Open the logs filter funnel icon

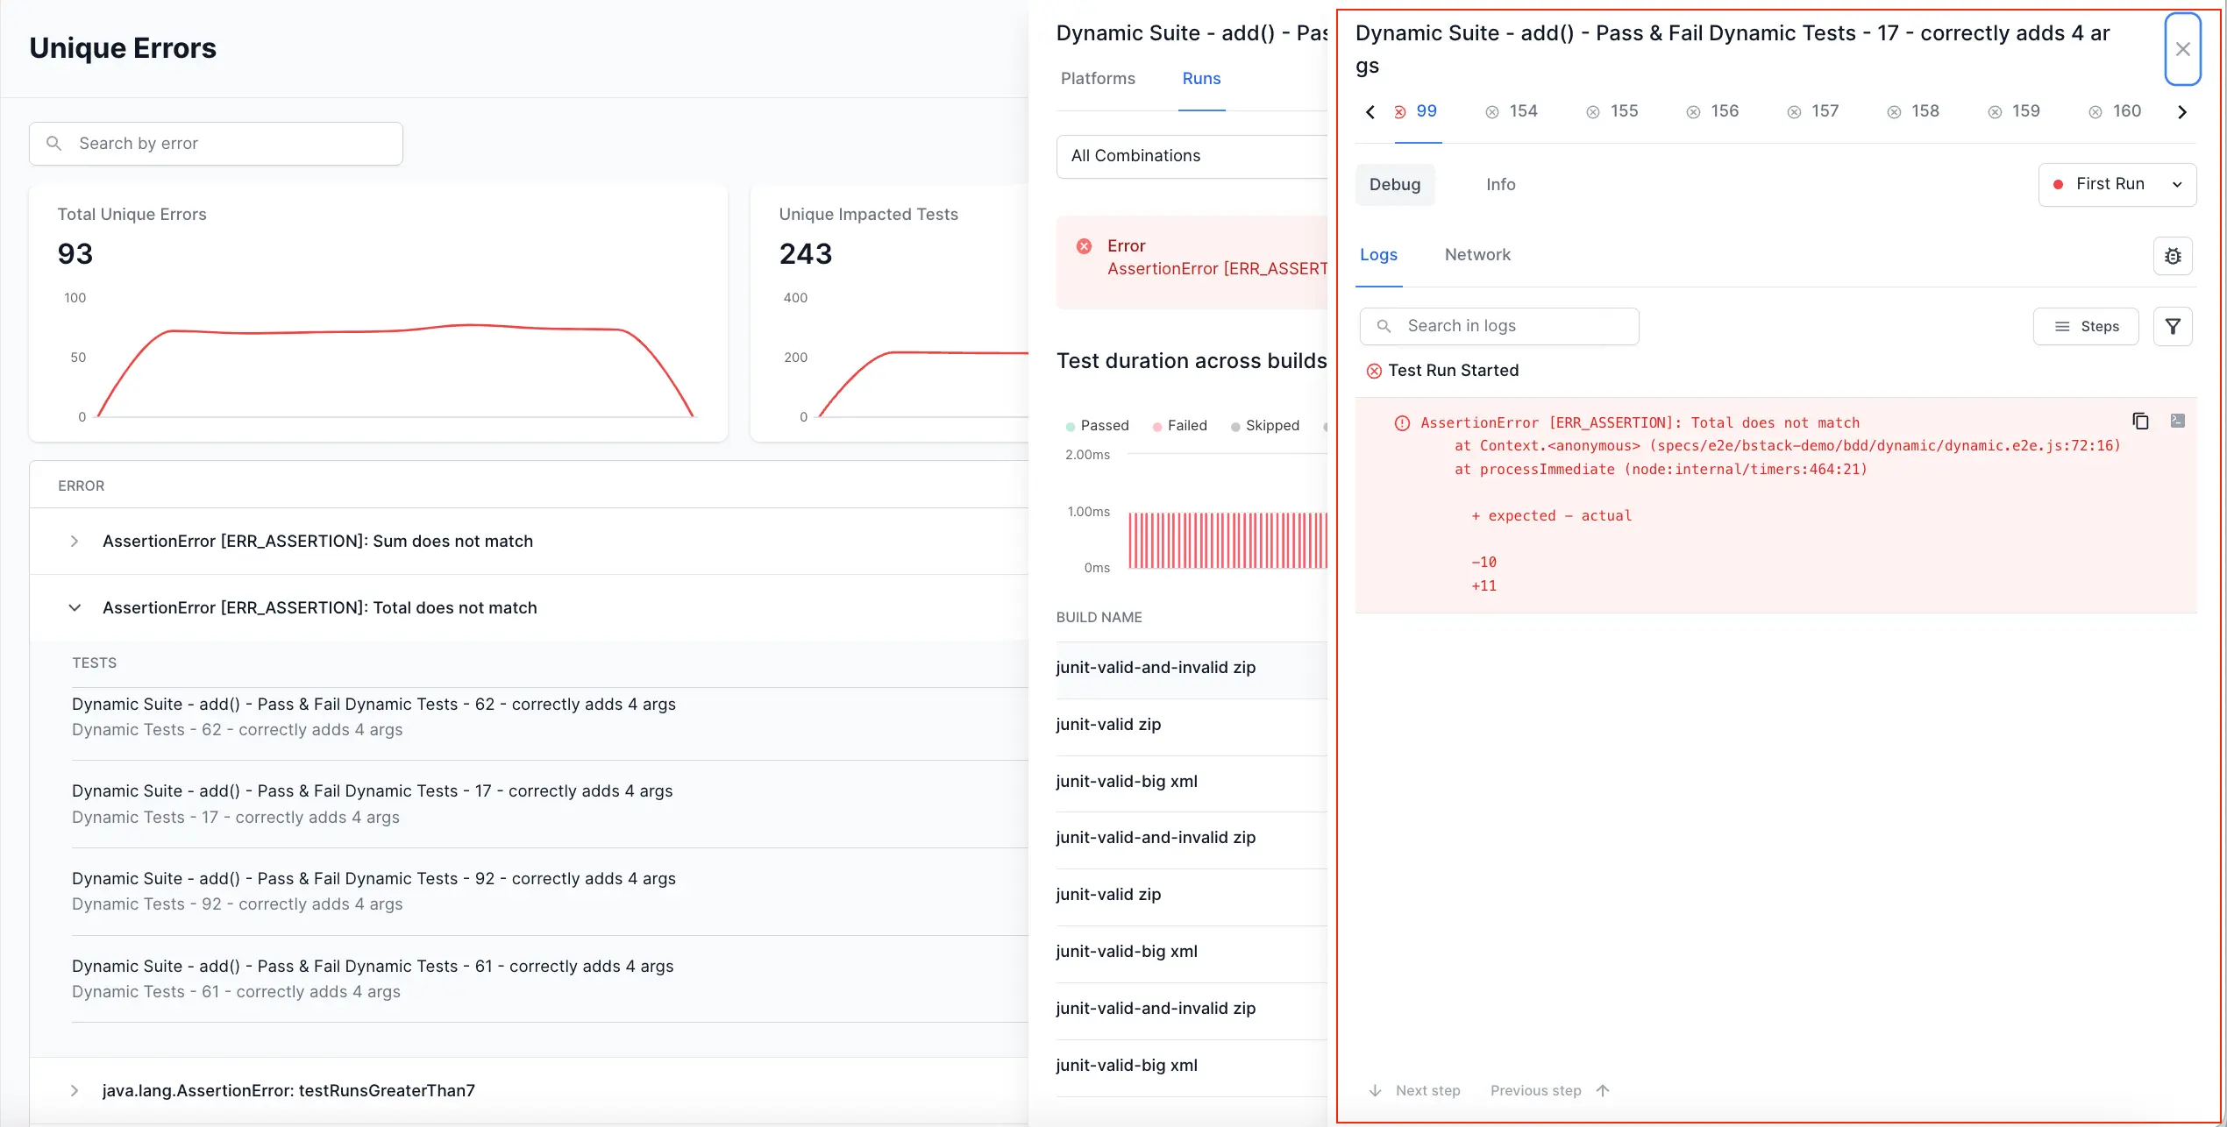pyautogui.click(x=2173, y=326)
